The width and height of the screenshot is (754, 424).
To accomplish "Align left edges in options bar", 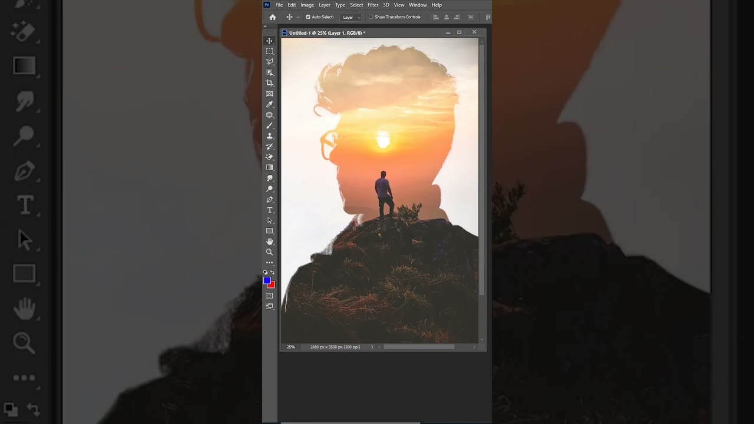I will pyautogui.click(x=435, y=17).
